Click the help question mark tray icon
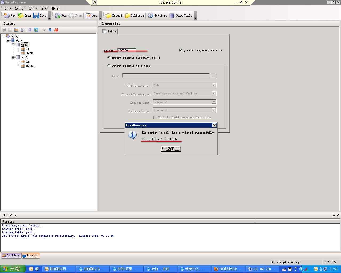The image size is (341, 273). [x=290, y=269]
